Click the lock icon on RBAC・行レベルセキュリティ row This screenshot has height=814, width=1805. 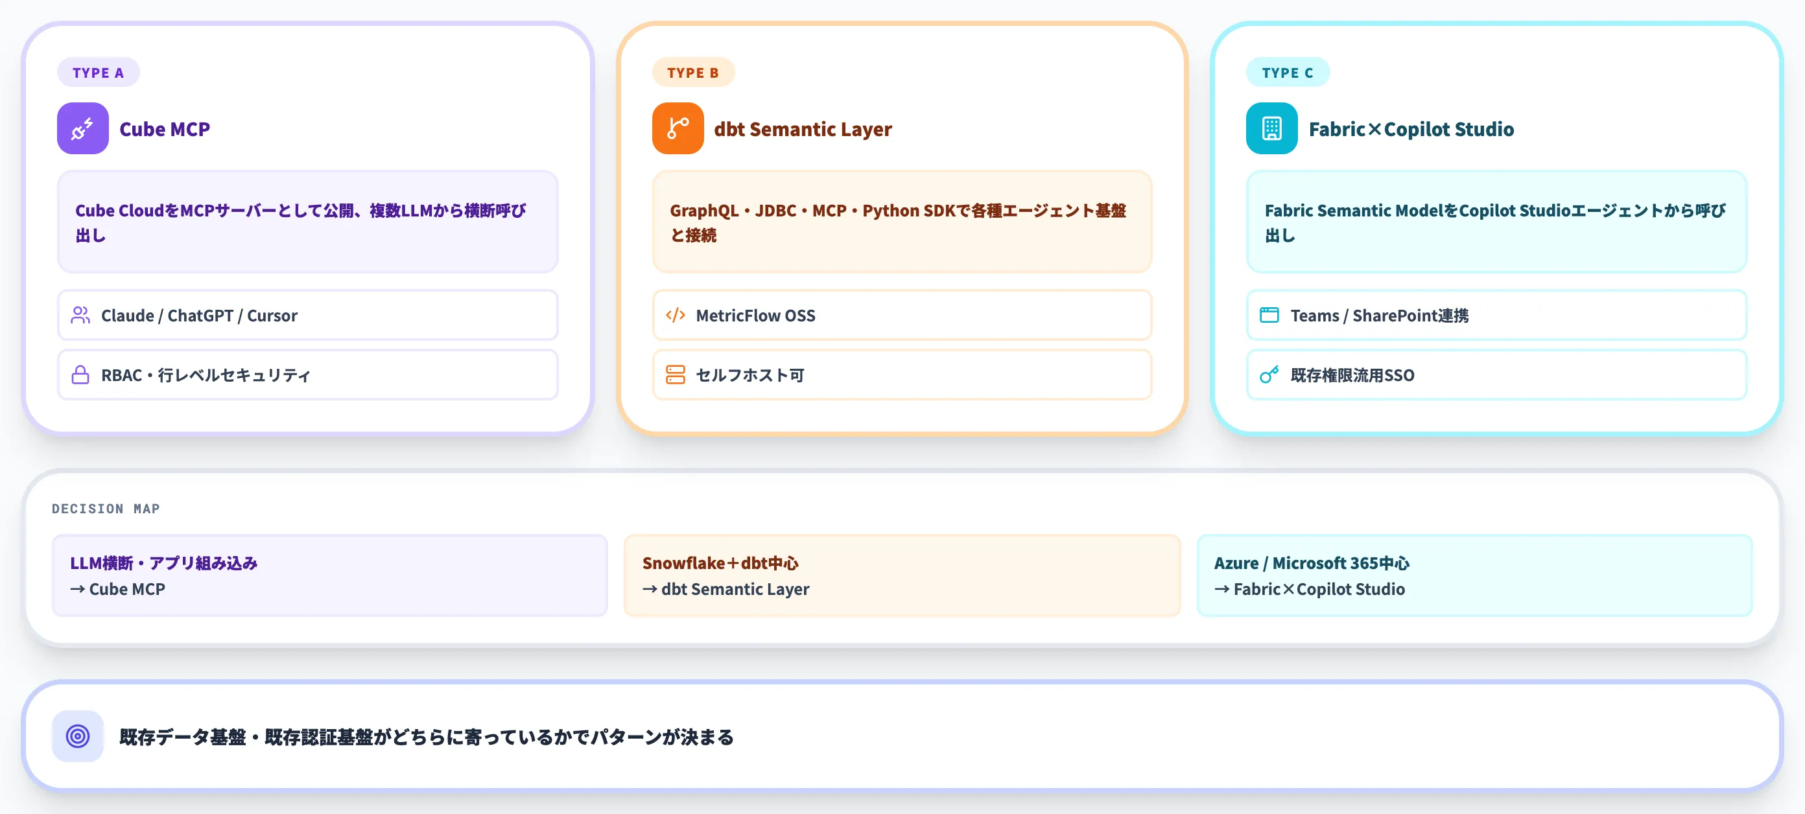(80, 375)
